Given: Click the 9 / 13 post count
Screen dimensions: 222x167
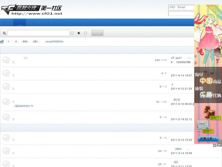Looking at the screenshot, I should coord(163,86).
